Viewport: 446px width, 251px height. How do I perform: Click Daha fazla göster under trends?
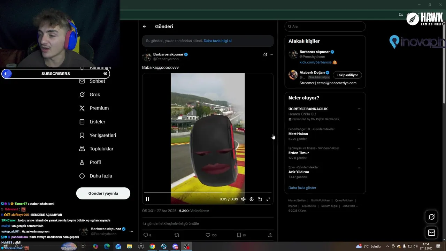tap(302, 188)
